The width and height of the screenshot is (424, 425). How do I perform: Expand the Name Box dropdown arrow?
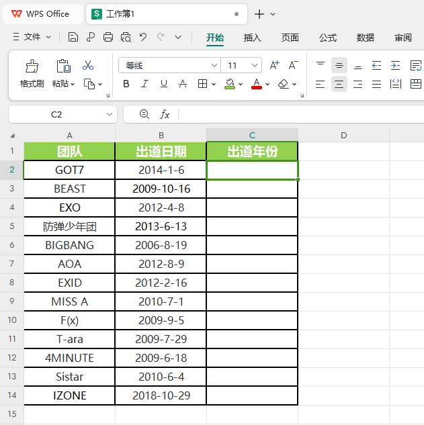pyautogui.click(x=110, y=114)
